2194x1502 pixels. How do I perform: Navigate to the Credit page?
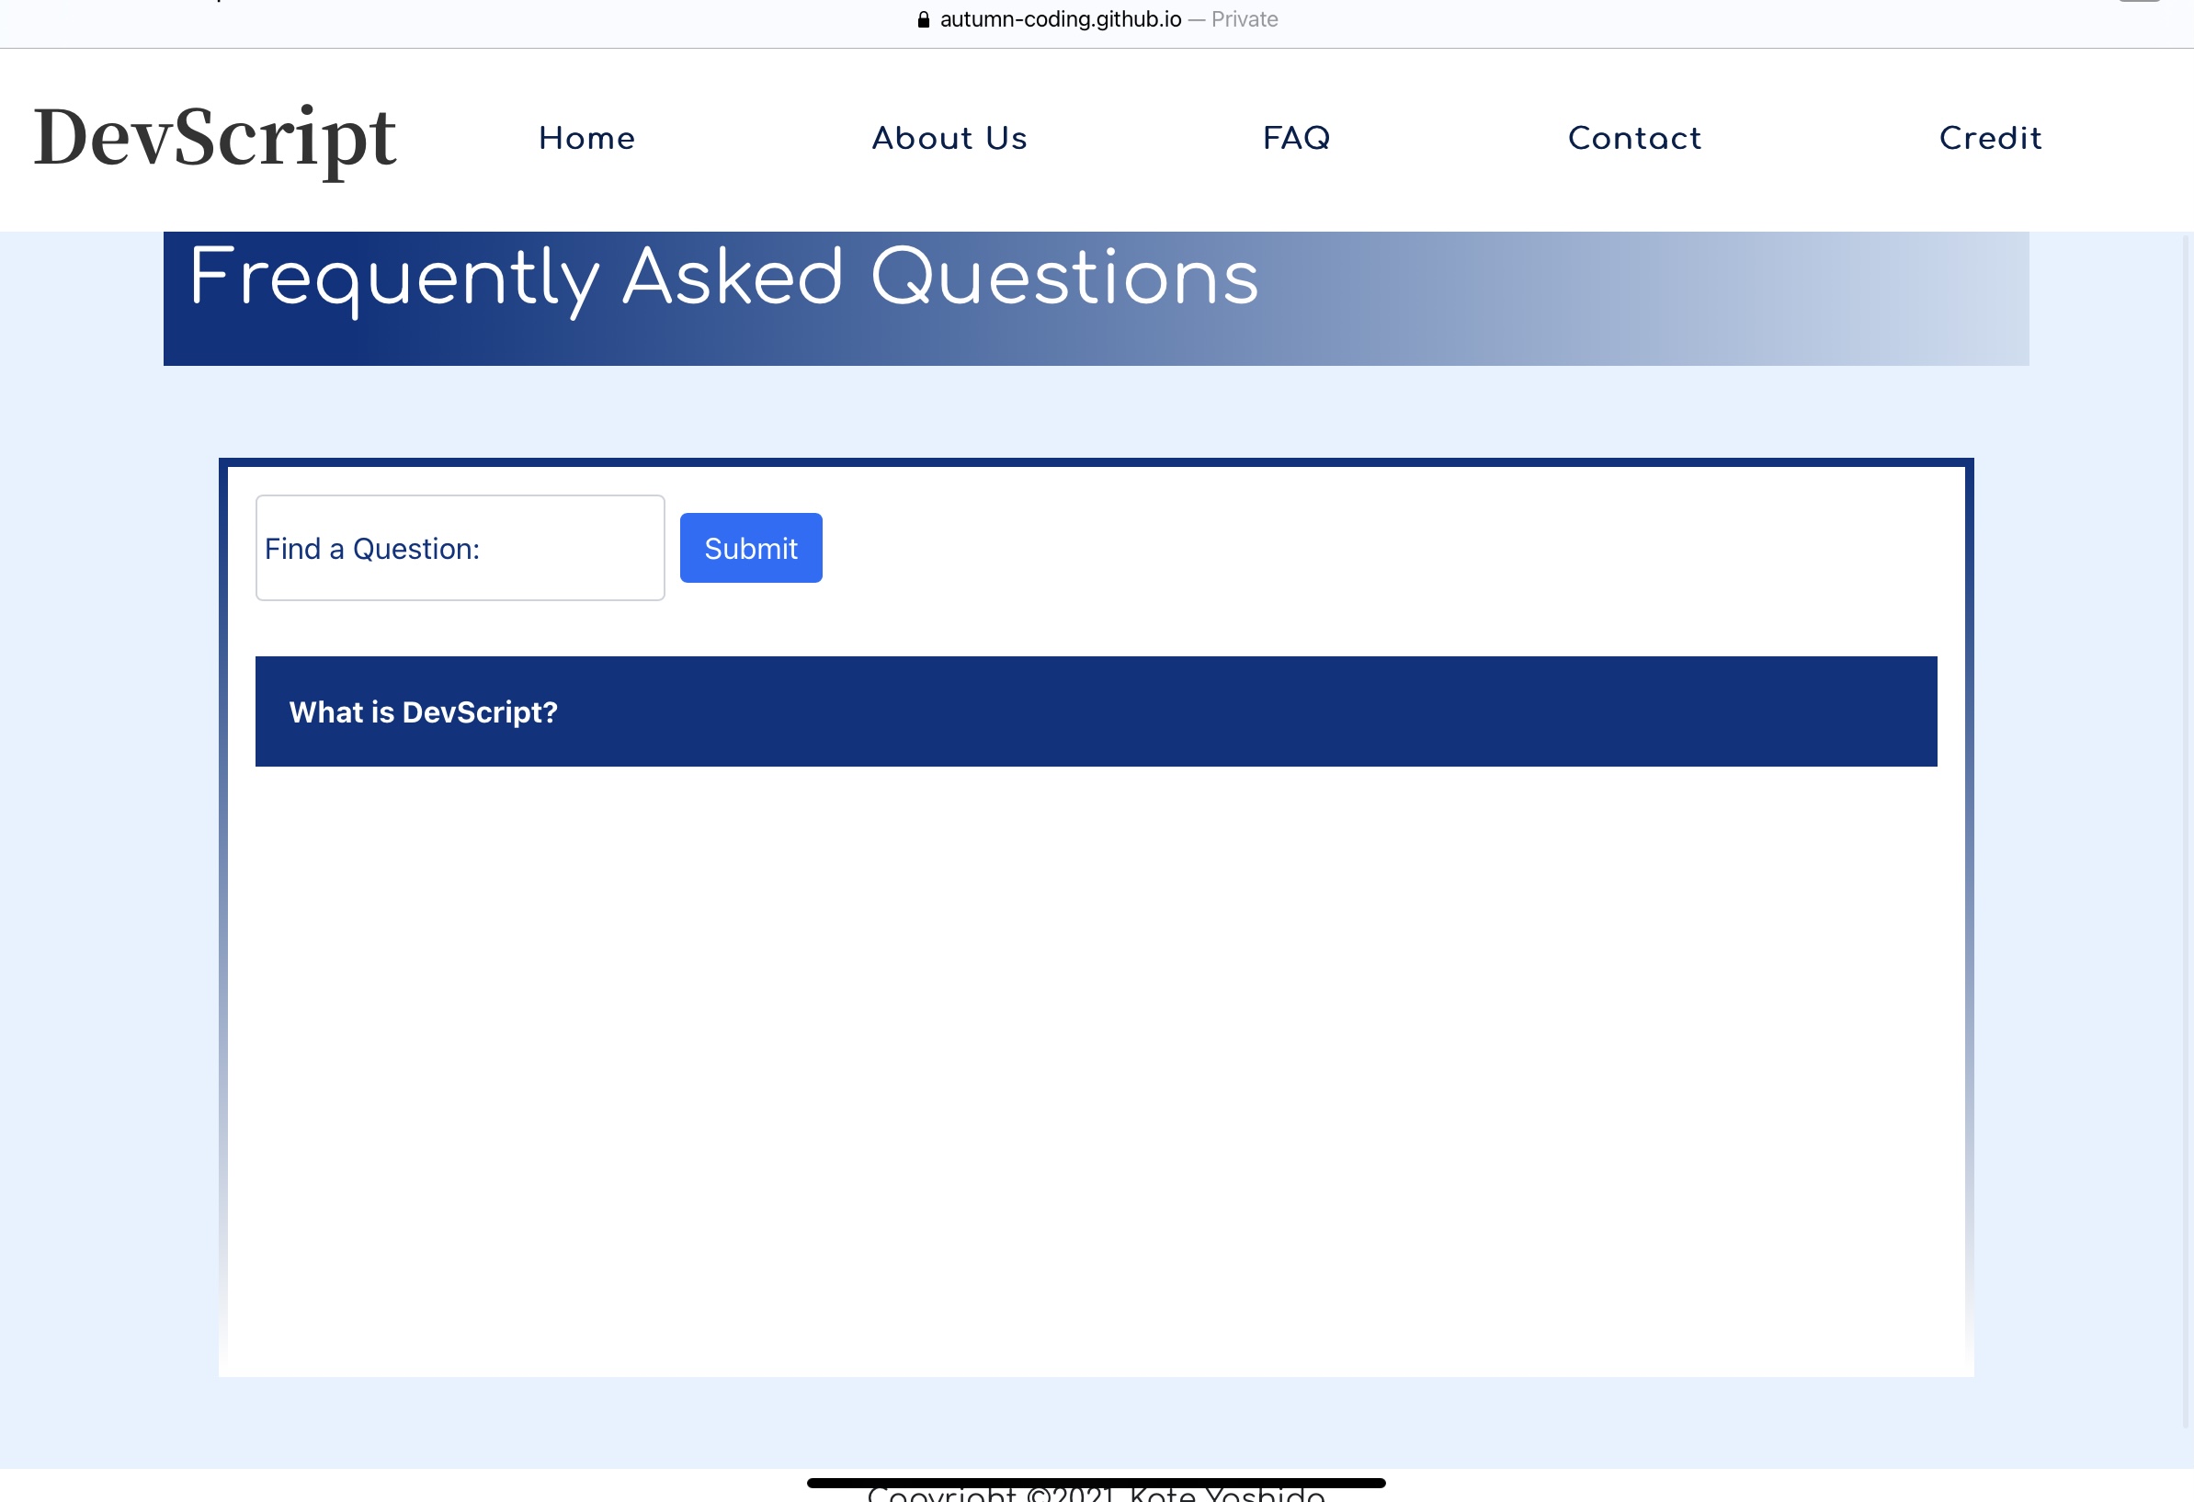click(x=1990, y=139)
